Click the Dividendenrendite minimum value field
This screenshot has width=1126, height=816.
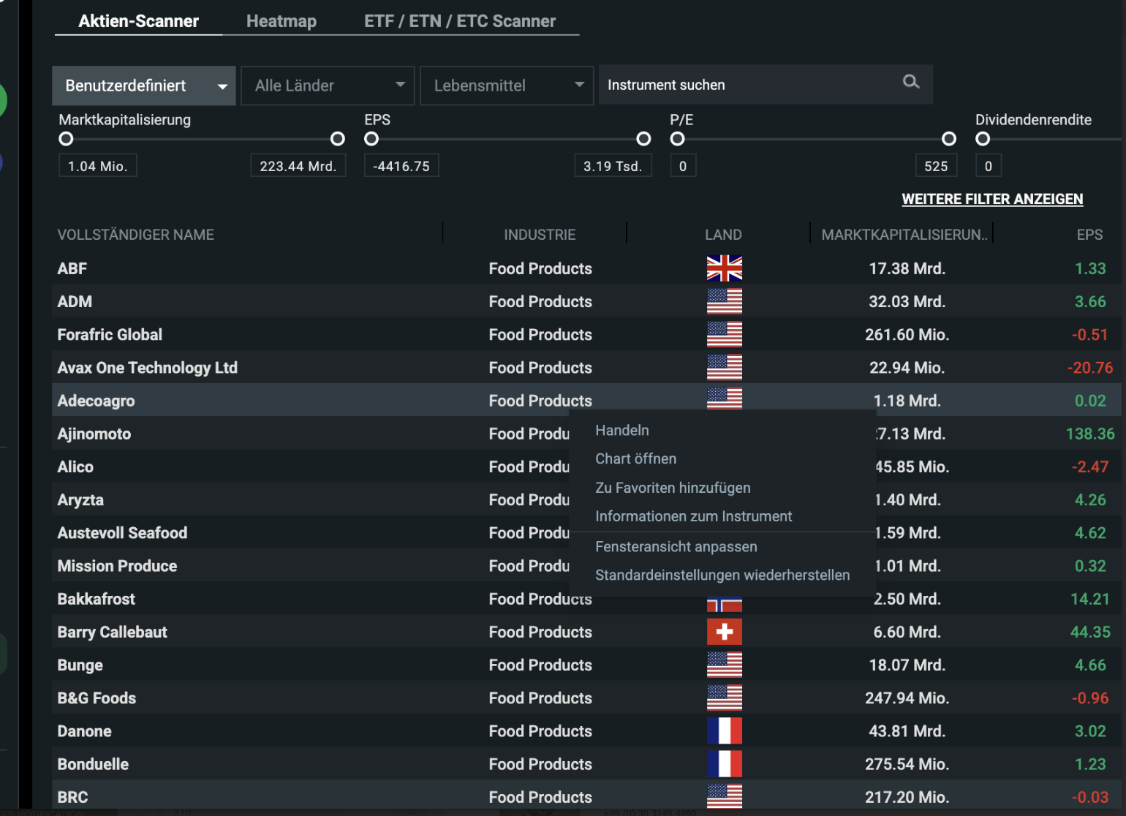tap(989, 166)
